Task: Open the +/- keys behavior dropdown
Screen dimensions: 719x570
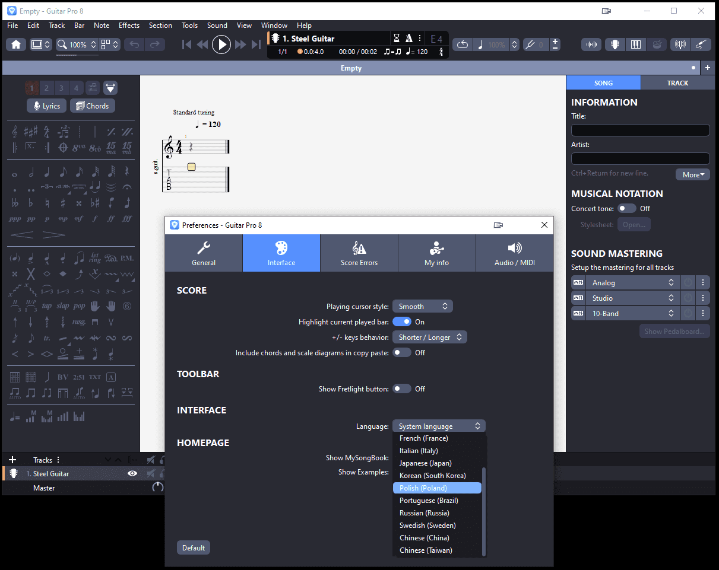Action: point(430,337)
